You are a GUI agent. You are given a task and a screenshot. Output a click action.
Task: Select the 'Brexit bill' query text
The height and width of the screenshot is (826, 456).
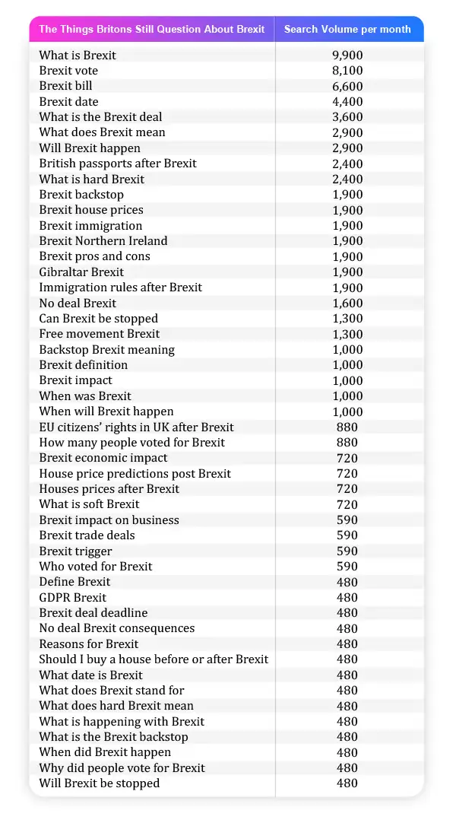[x=66, y=86]
